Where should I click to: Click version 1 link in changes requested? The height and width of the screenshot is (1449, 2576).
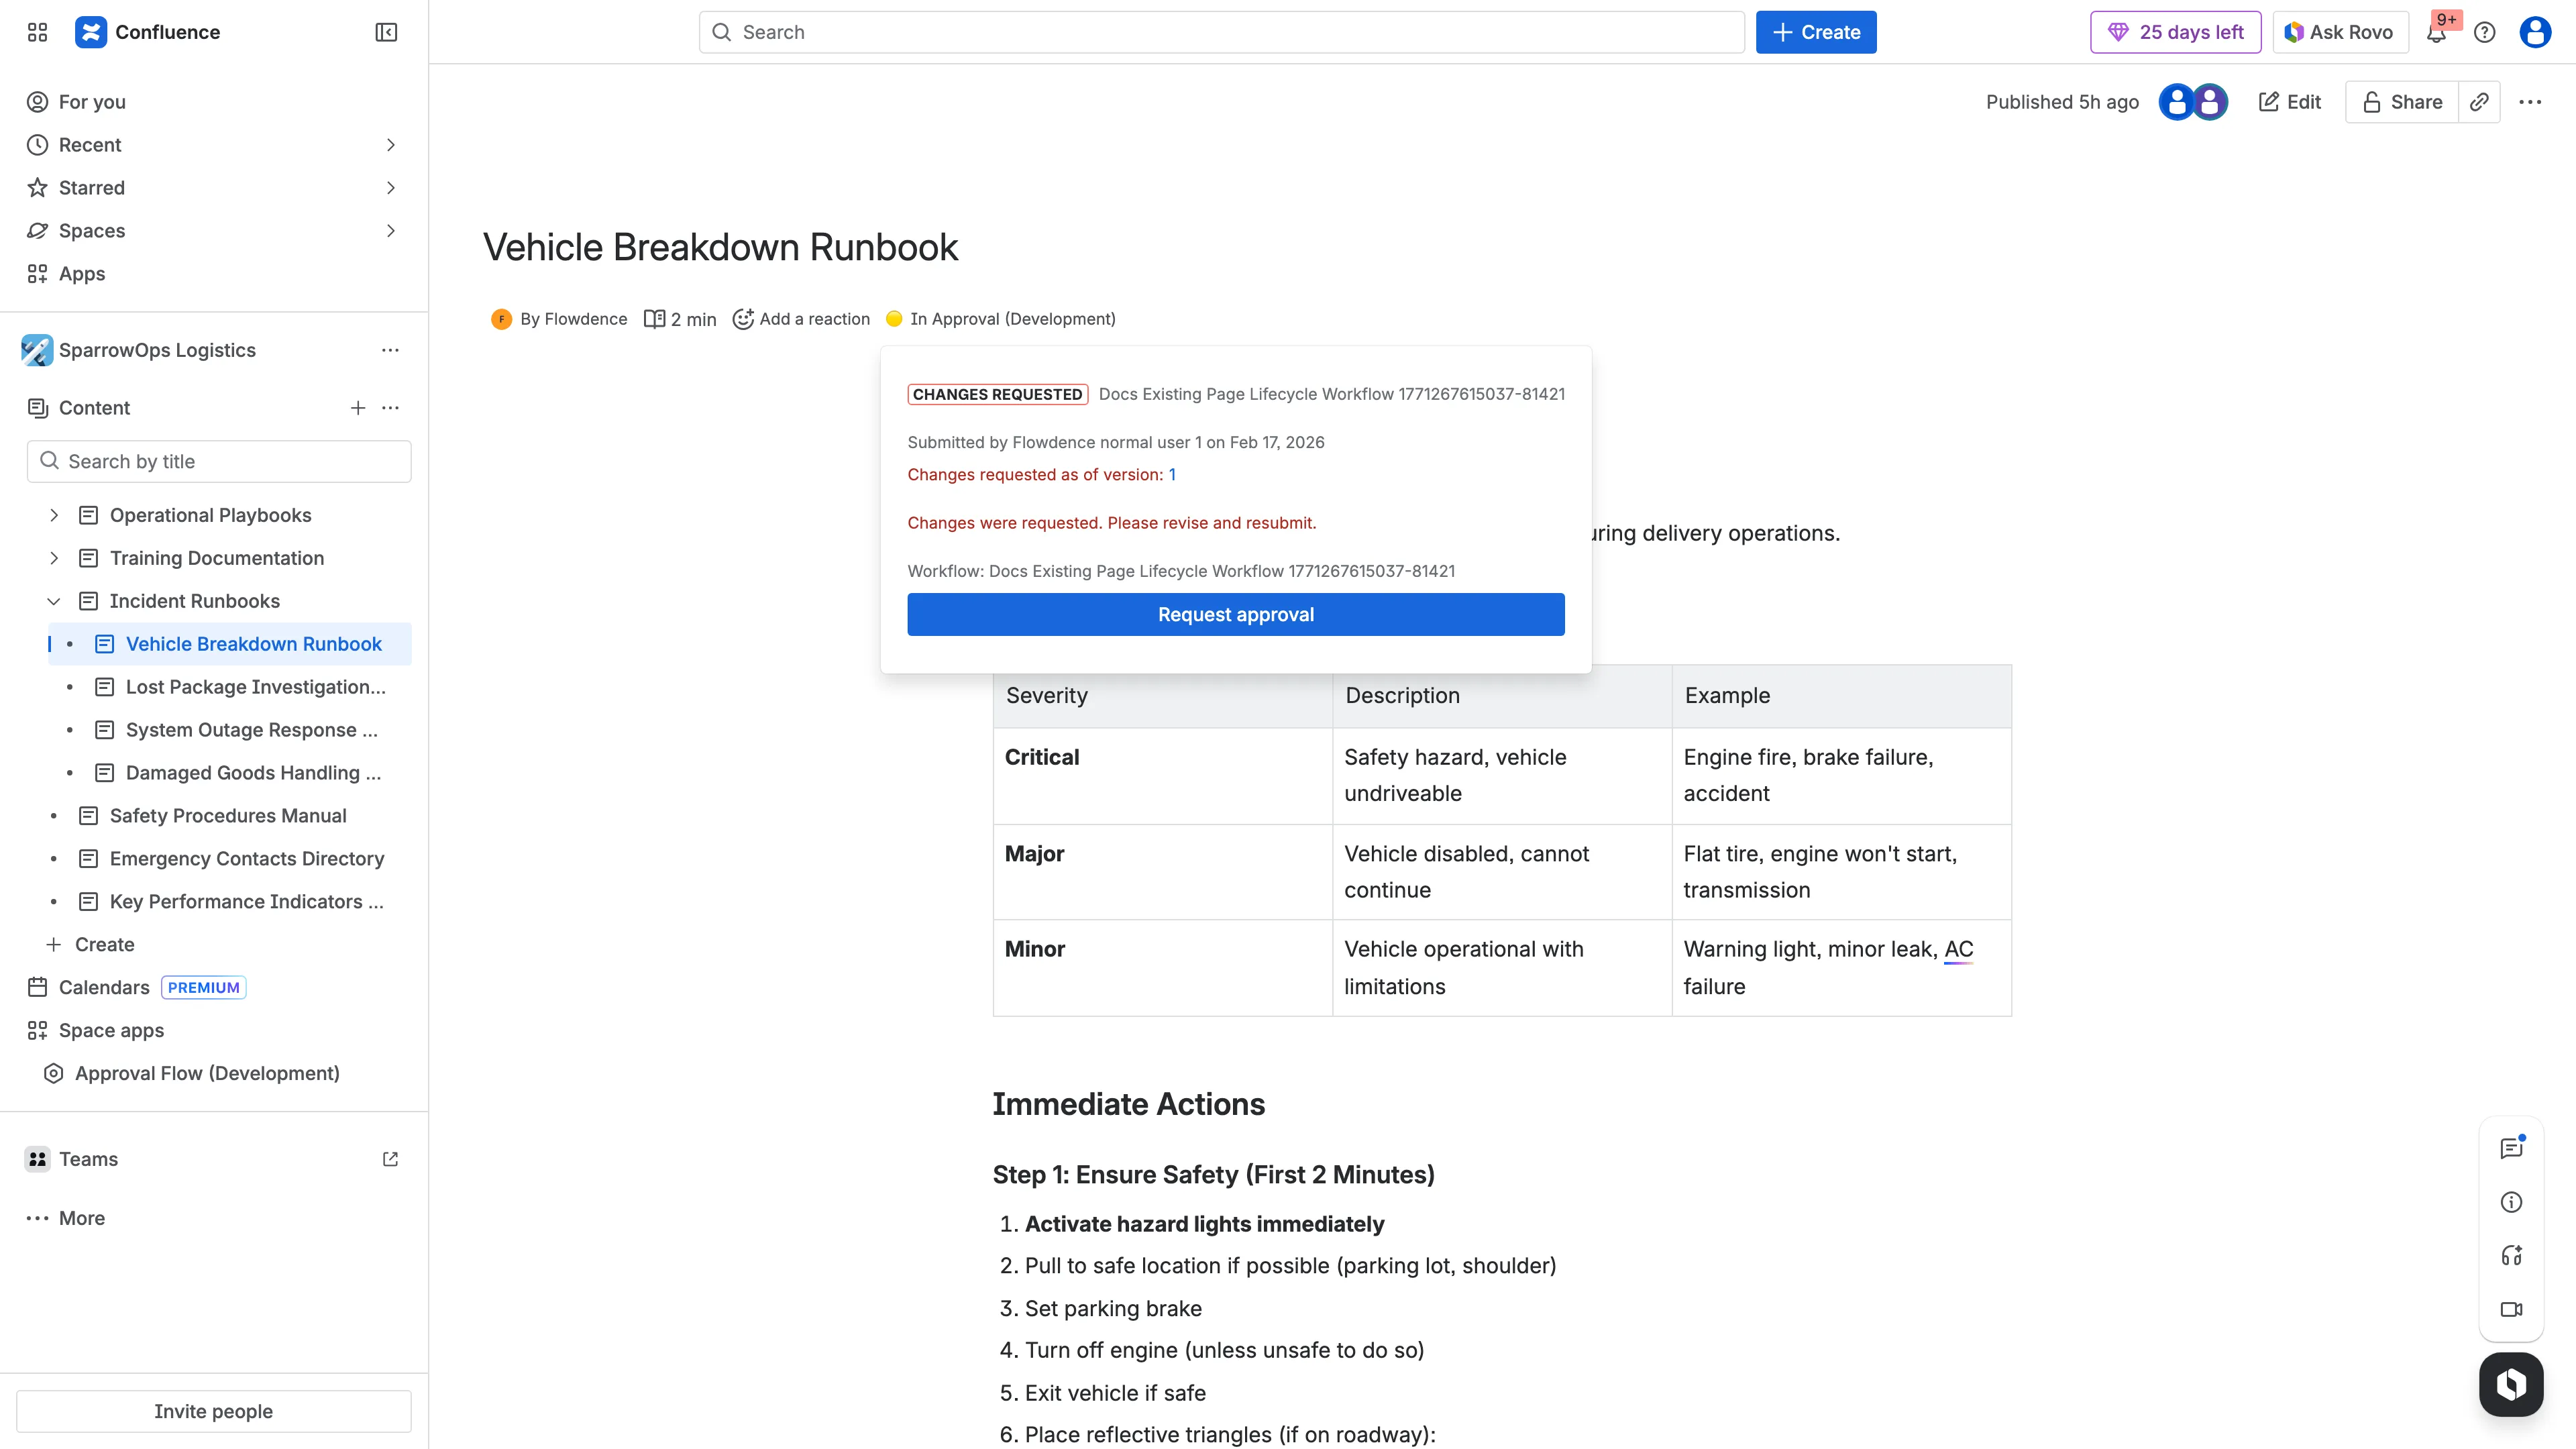(x=1172, y=475)
